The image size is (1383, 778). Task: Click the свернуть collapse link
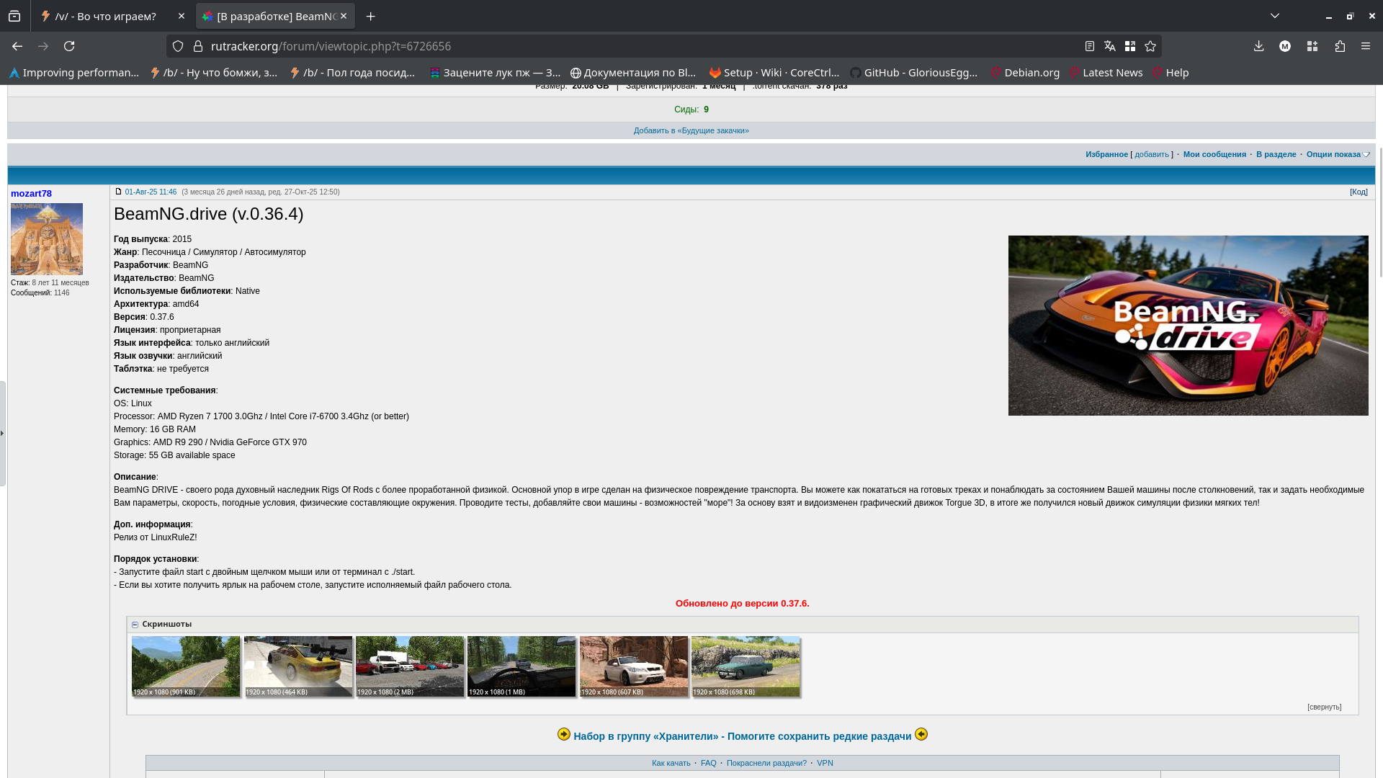(x=1324, y=707)
